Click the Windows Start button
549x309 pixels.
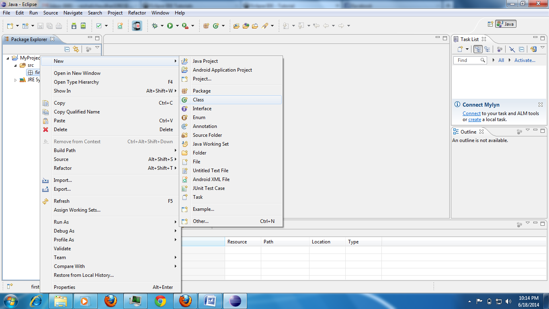10,301
